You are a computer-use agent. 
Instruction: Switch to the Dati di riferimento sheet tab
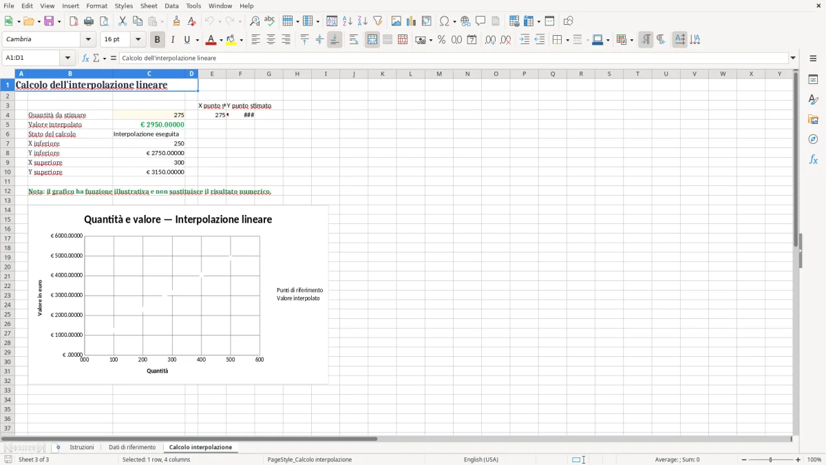tap(132, 447)
